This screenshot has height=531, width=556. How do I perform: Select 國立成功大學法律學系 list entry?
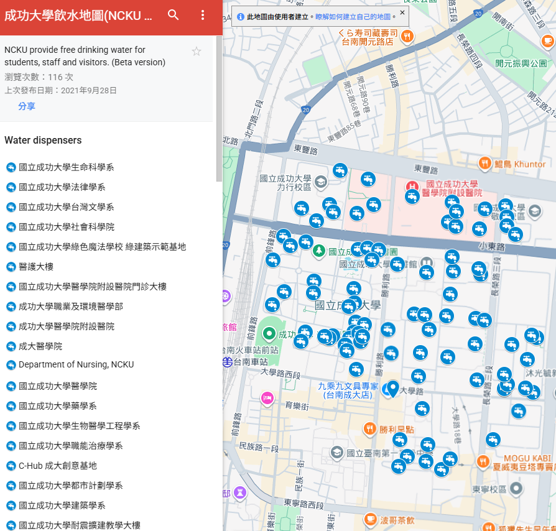point(62,187)
